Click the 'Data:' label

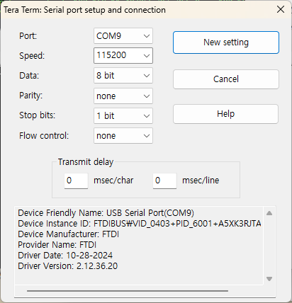point(29,76)
